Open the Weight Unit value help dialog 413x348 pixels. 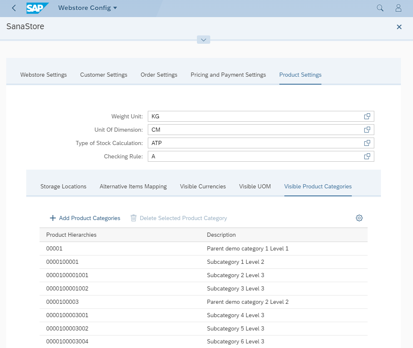367,116
